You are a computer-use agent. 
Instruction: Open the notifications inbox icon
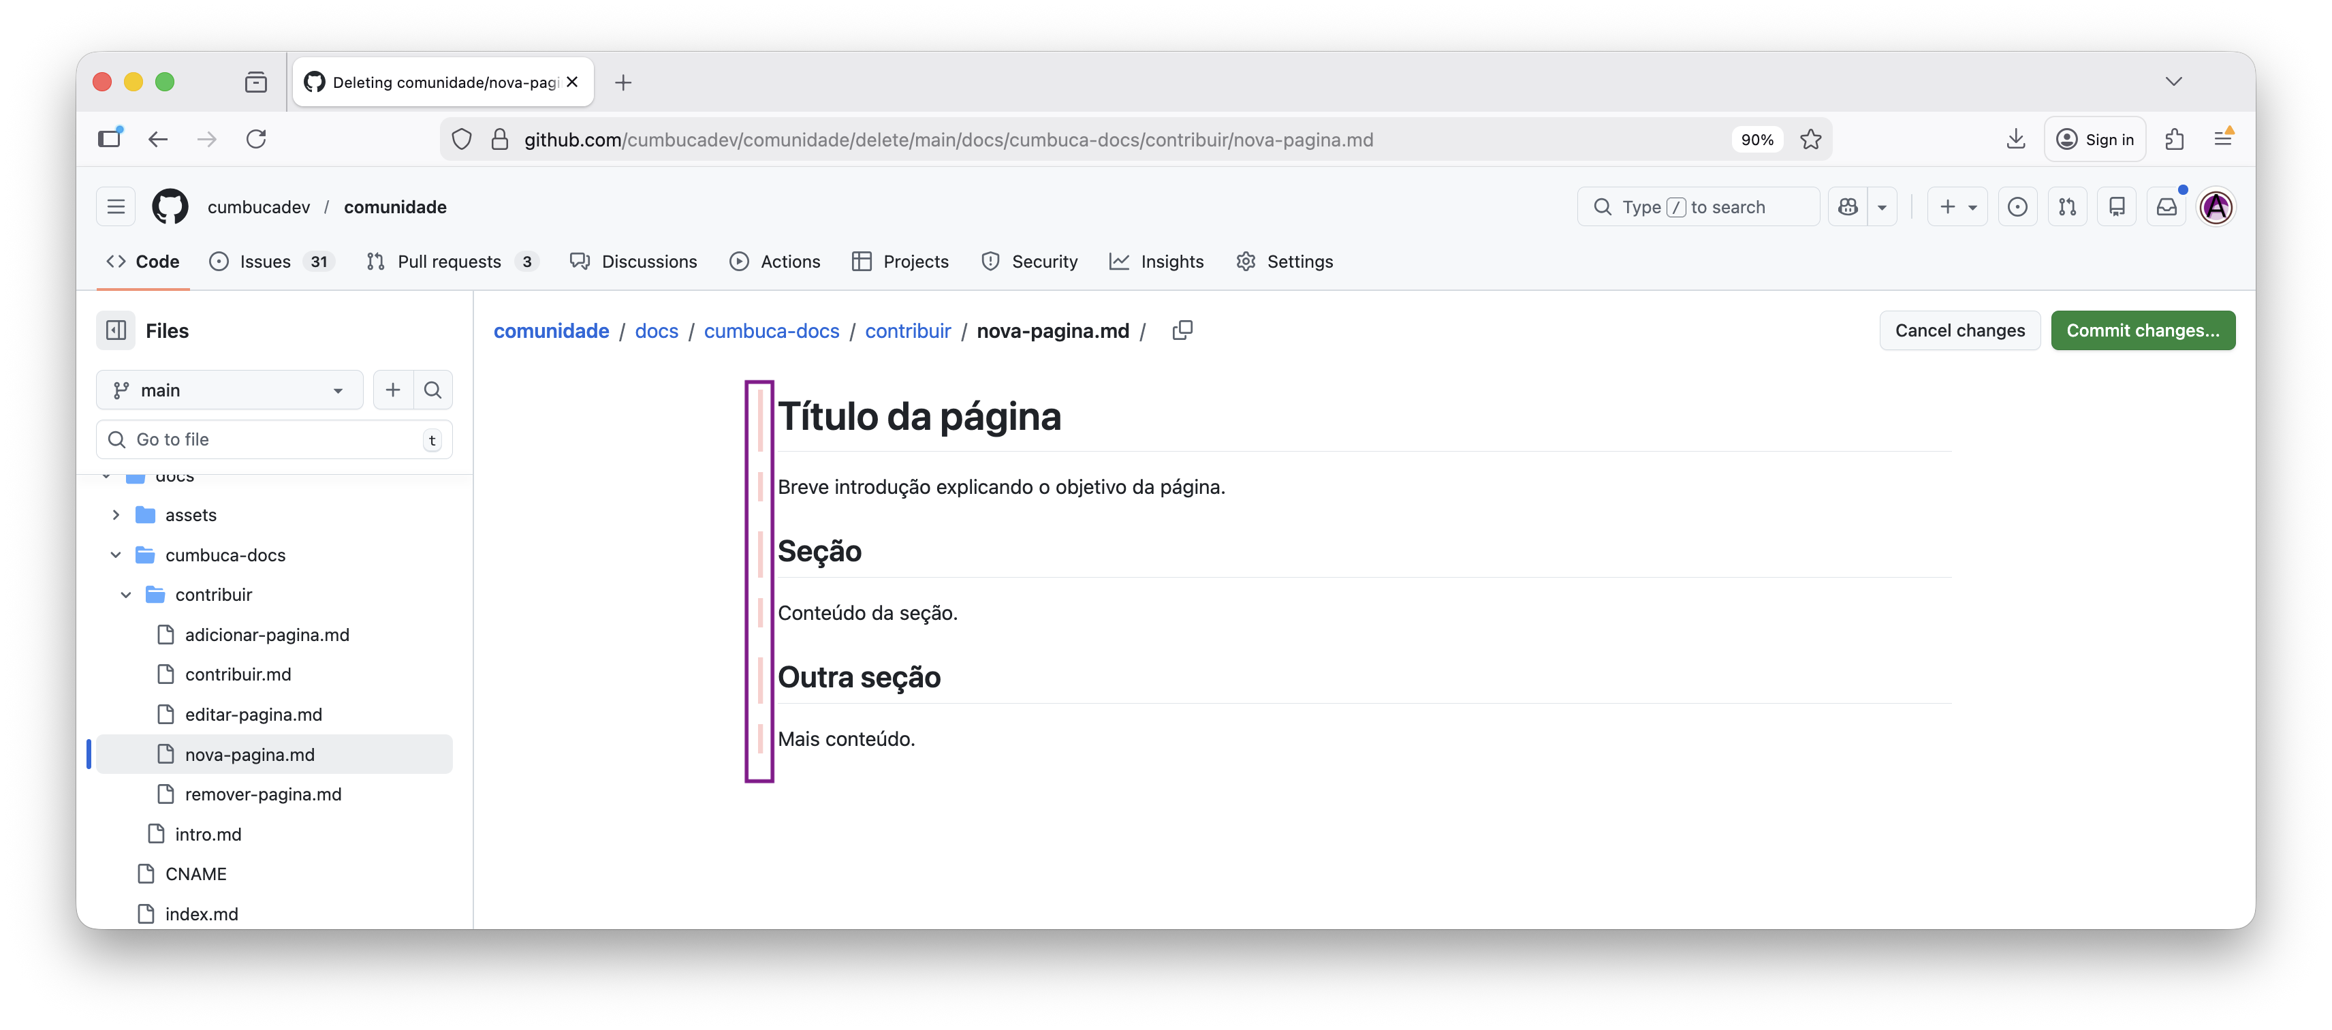pos(2166,206)
